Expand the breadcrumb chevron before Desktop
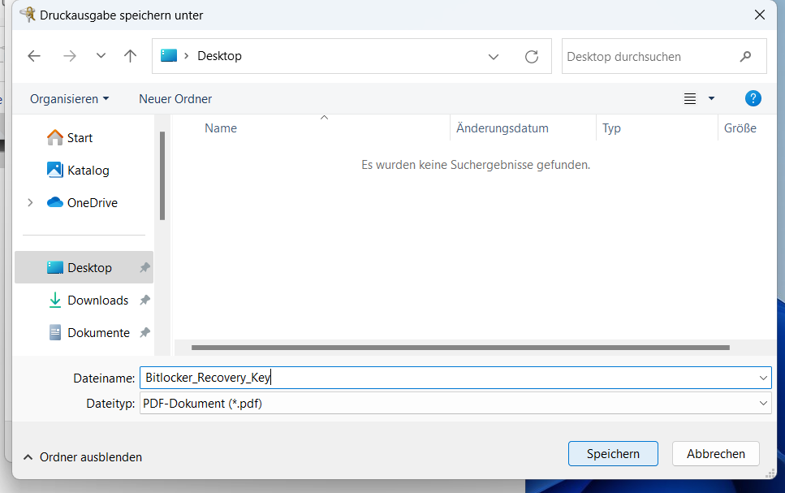785x493 pixels. [x=186, y=56]
